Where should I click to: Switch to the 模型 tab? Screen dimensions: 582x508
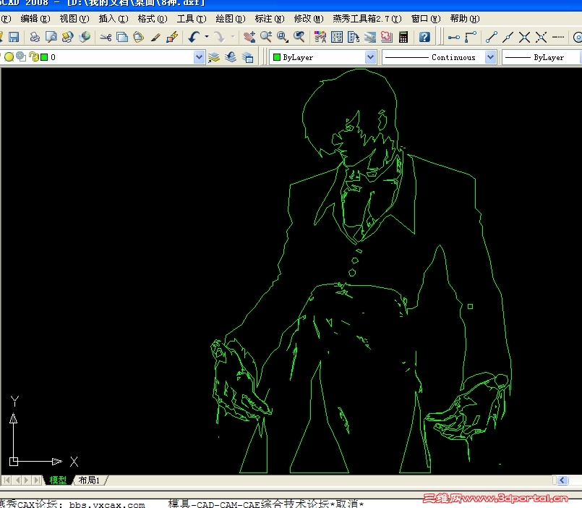58,480
